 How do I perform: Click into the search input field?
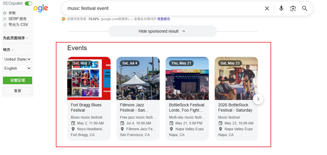[x=161, y=8]
